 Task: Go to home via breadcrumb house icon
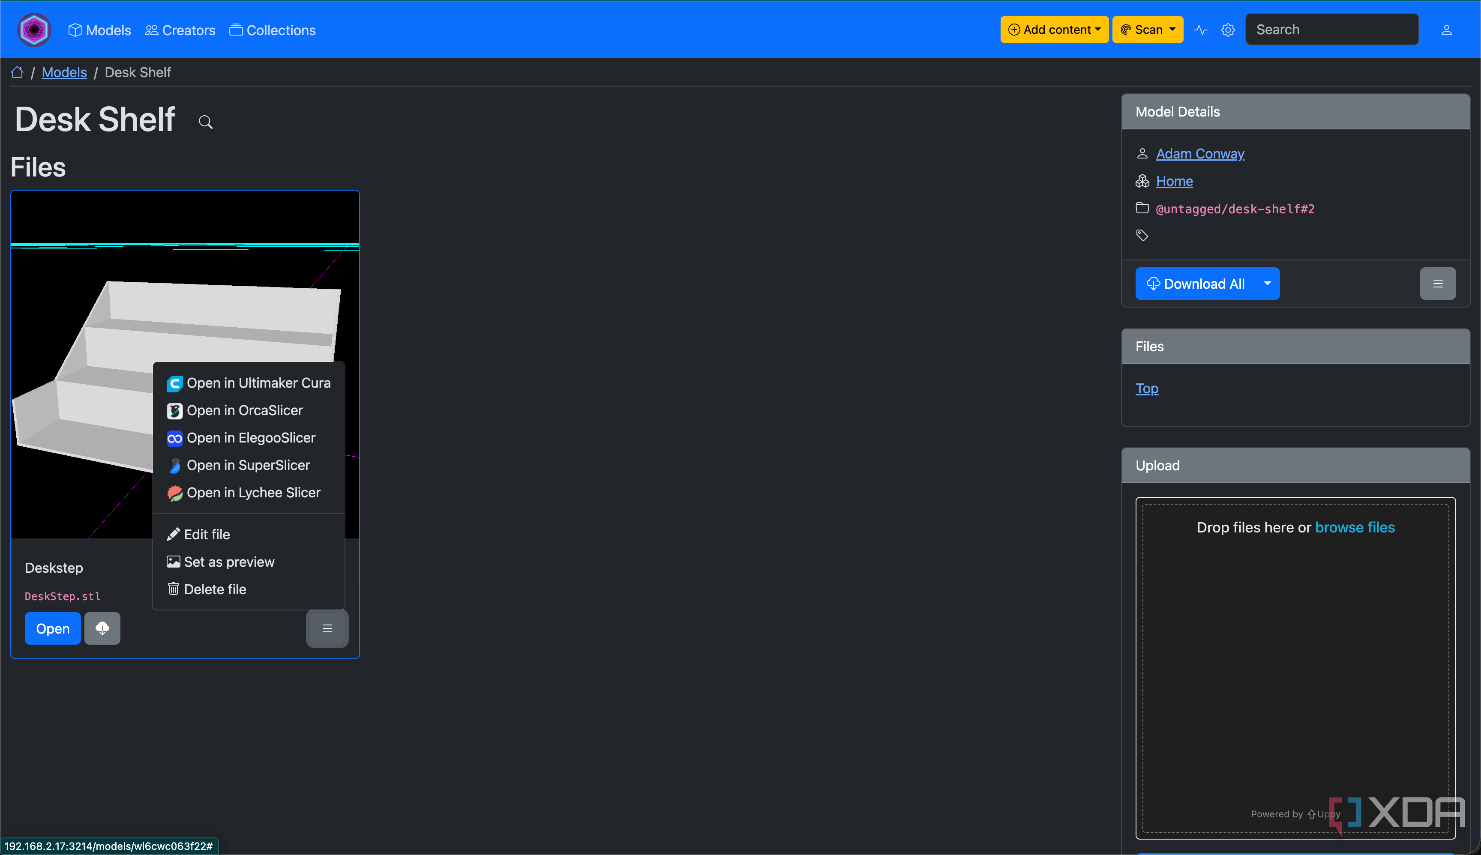[18, 72]
